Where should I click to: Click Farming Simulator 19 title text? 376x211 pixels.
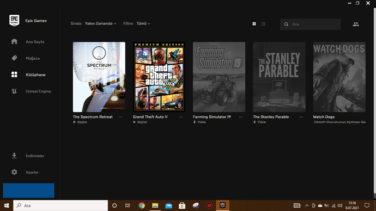point(212,117)
